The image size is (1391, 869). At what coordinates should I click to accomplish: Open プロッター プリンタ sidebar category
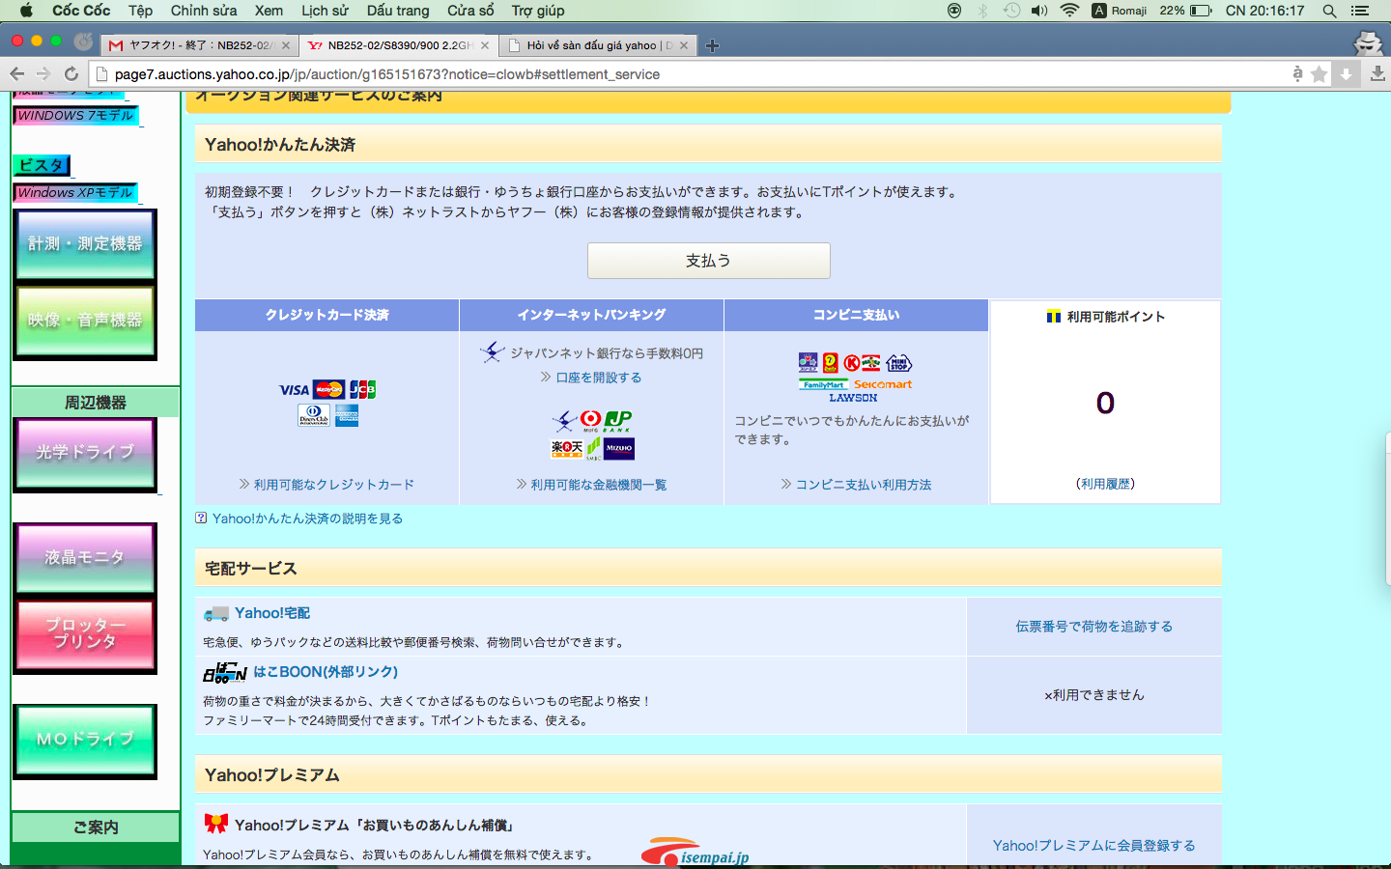[x=85, y=633]
